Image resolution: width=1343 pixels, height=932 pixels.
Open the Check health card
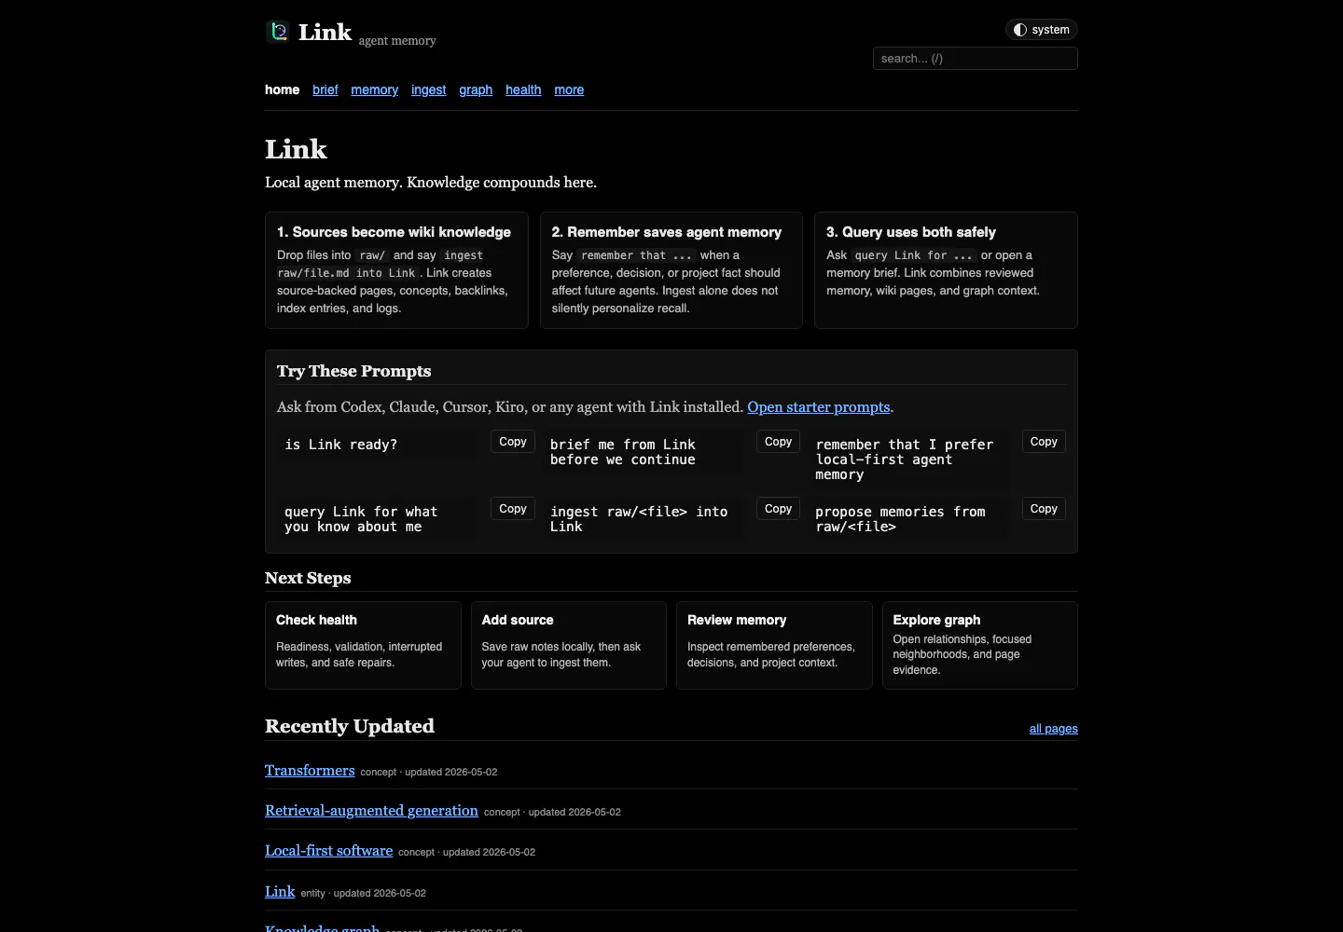tap(363, 645)
